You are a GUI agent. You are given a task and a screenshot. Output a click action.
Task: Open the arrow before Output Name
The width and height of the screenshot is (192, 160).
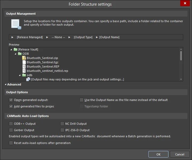point(97,37)
